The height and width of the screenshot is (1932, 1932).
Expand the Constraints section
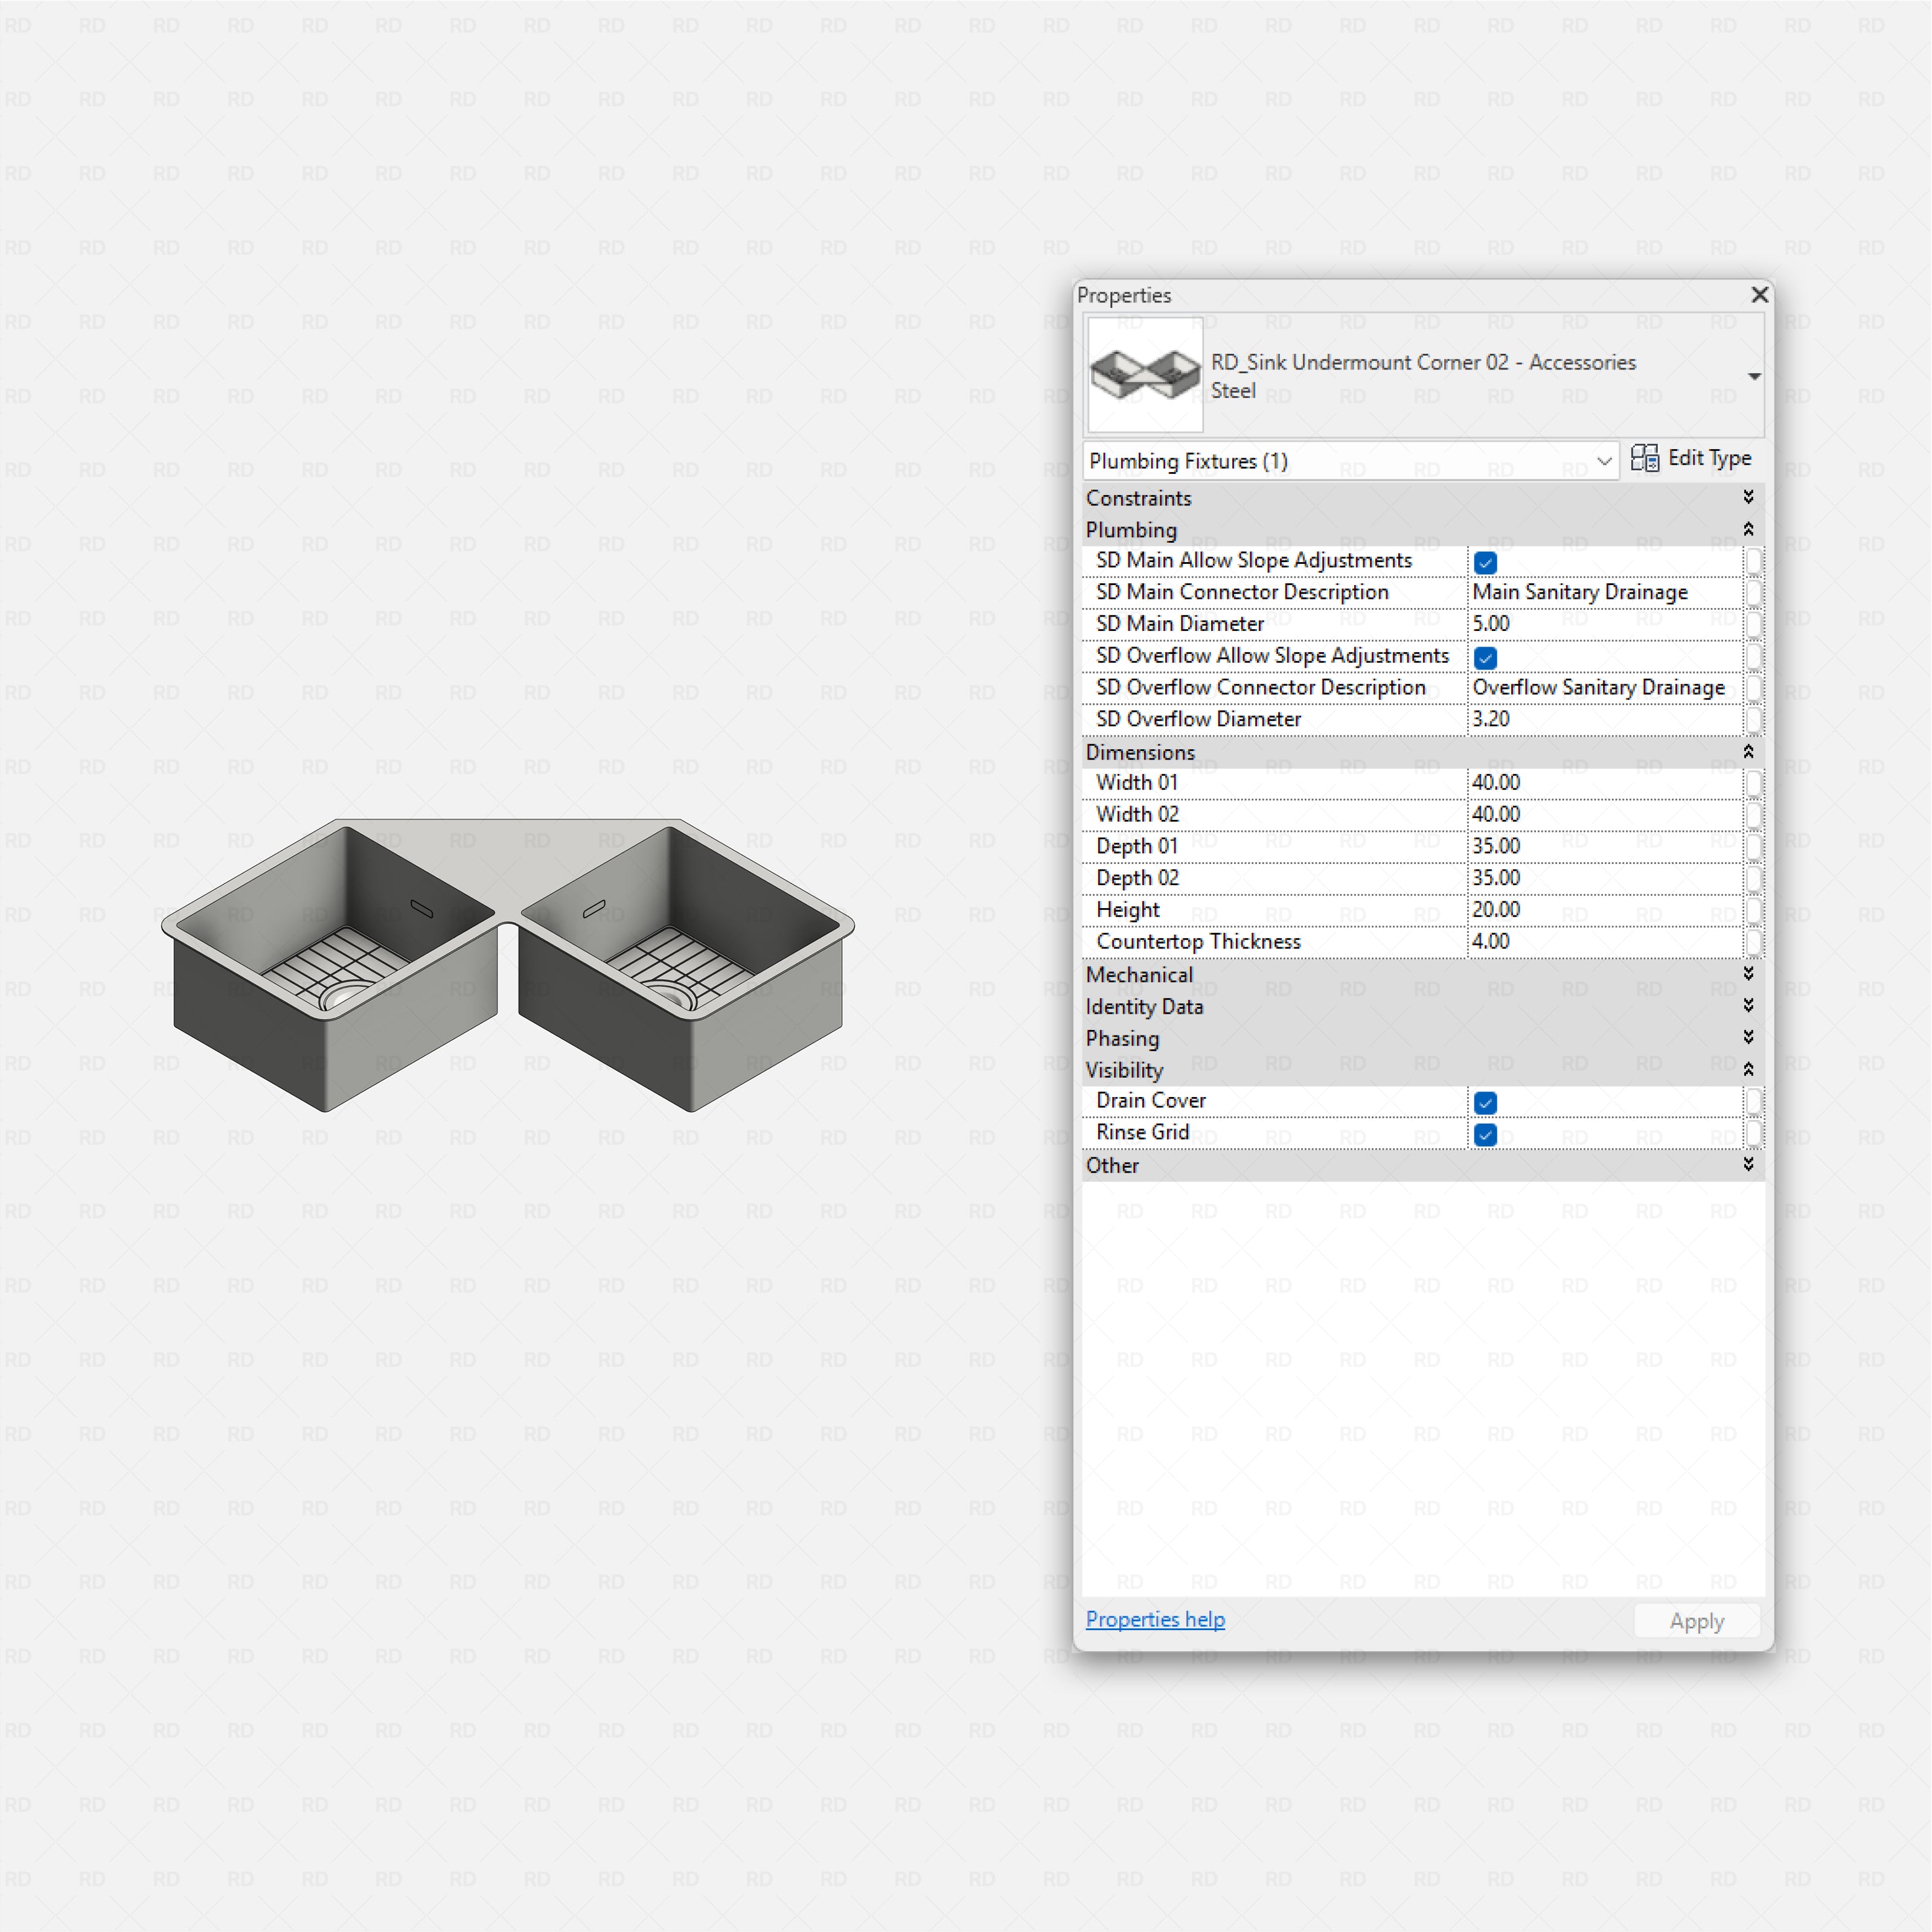(1748, 497)
